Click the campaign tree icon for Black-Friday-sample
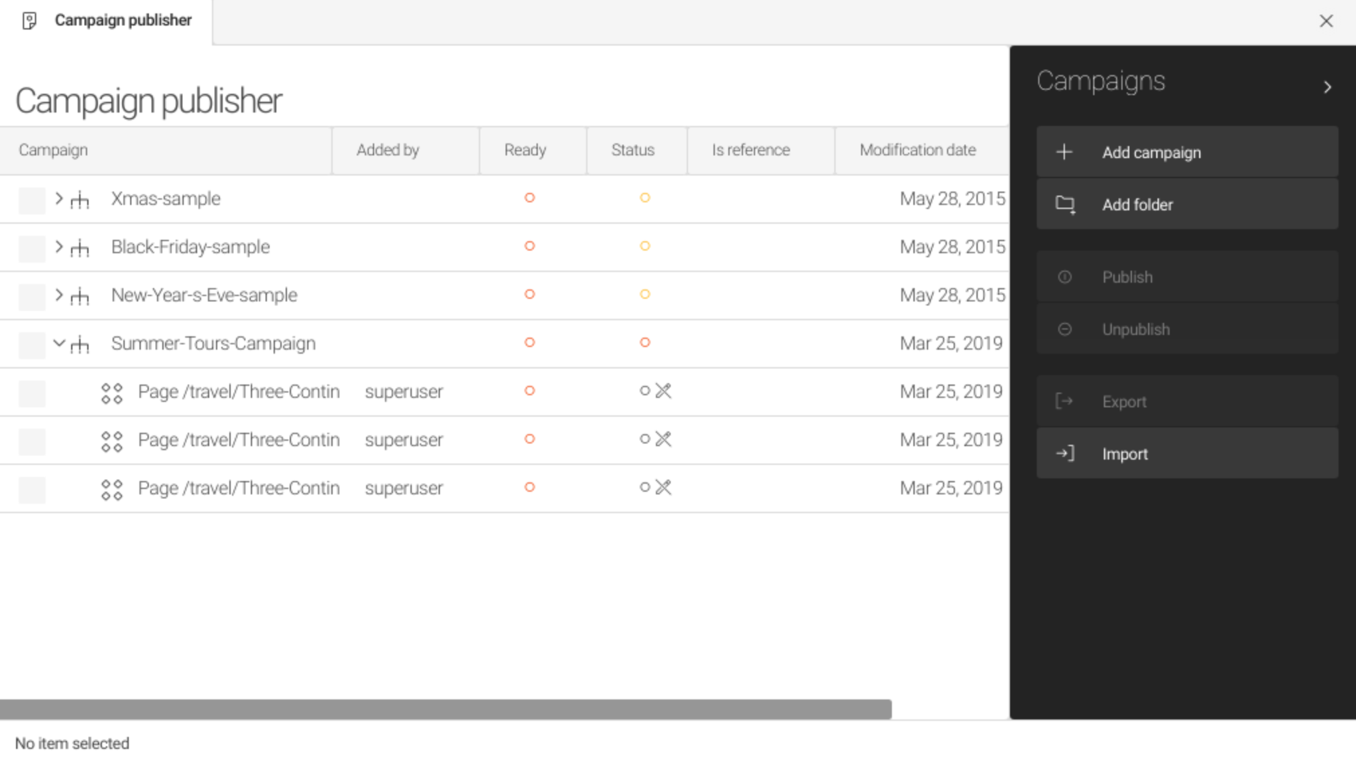 [x=80, y=247]
